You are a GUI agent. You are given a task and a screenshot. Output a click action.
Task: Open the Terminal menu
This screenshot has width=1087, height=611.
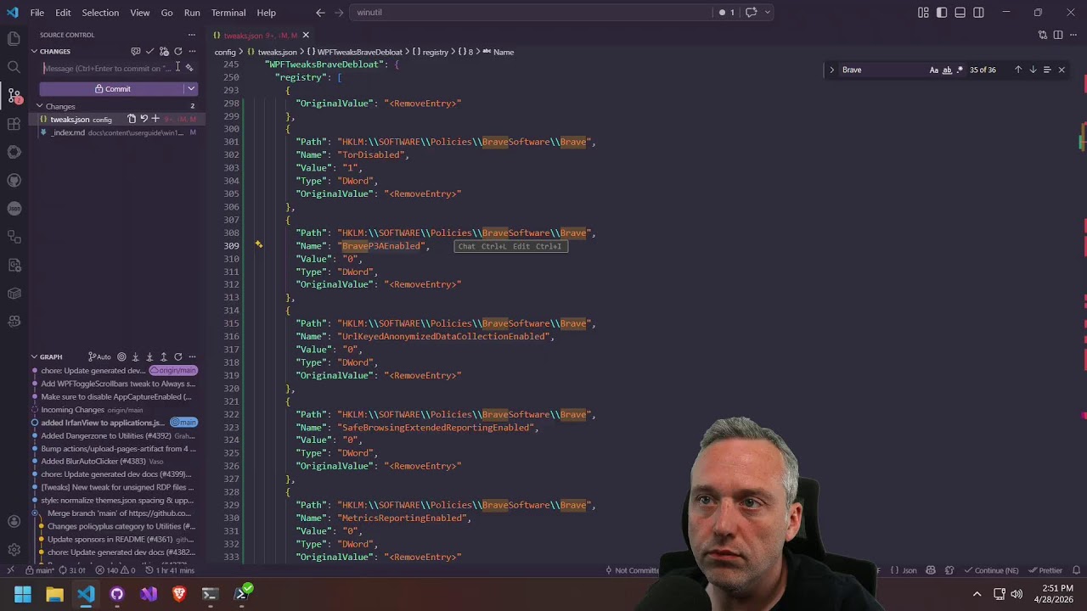[x=228, y=13]
